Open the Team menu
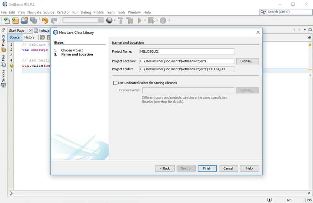Screen dimensions: 313x203 click(110, 13)
